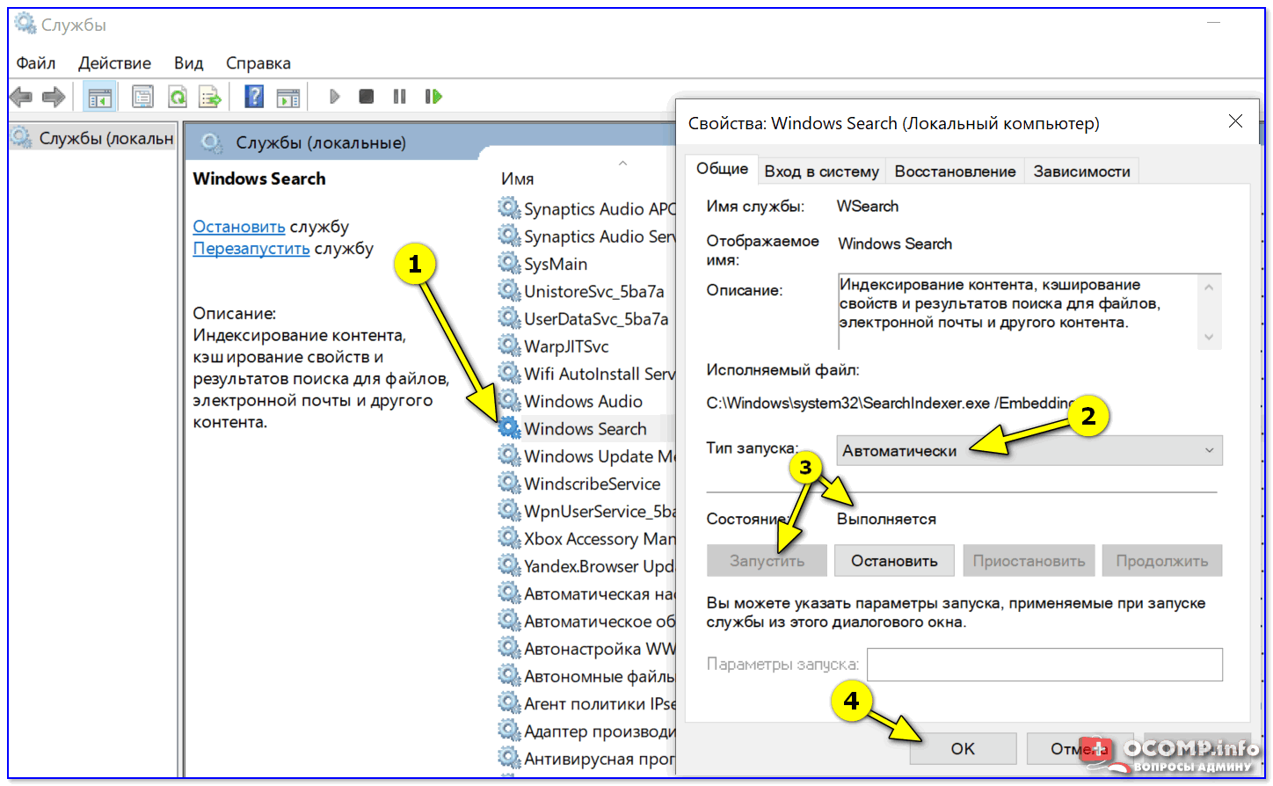Image resolution: width=1273 pixels, height=786 pixels.
Task: Open the Действие menu
Action: [114, 63]
